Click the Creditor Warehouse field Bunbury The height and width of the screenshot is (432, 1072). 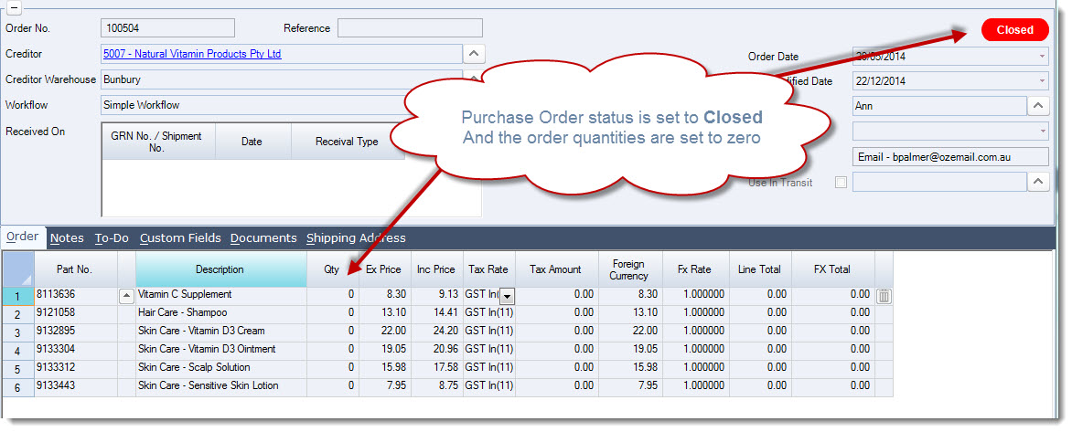[x=282, y=79]
